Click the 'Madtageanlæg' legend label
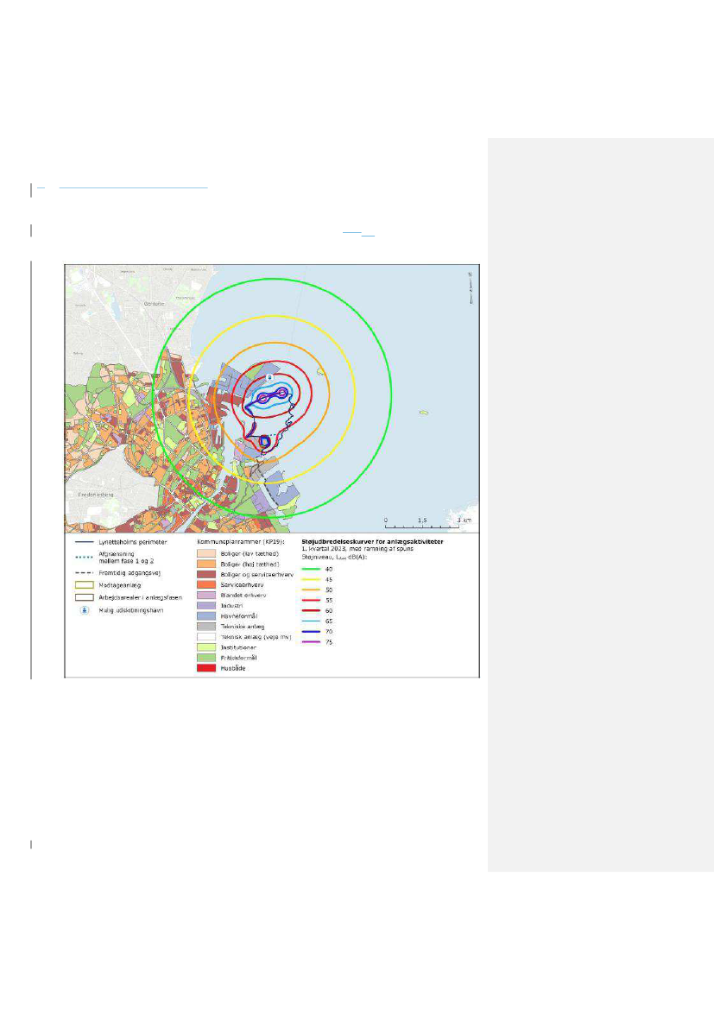Screen dimensions: 714x1009 point(120,585)
